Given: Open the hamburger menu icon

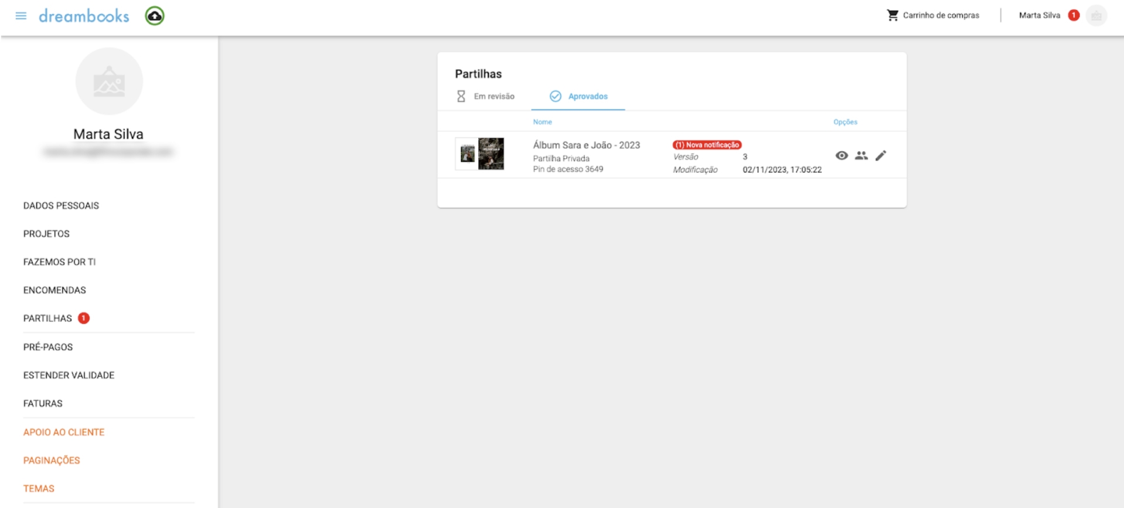Looking at the screenshot, I should pos(21,16).
